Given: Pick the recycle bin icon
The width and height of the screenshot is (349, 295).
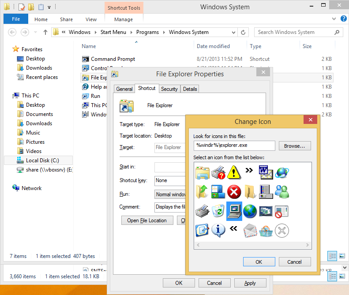Looking at the screenshot, I should coord(218,211).
